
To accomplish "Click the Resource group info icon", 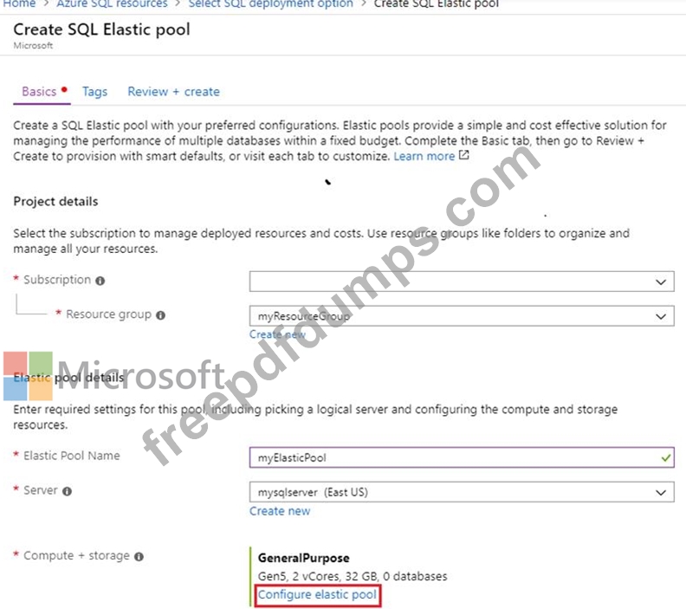I will [160, 315].
